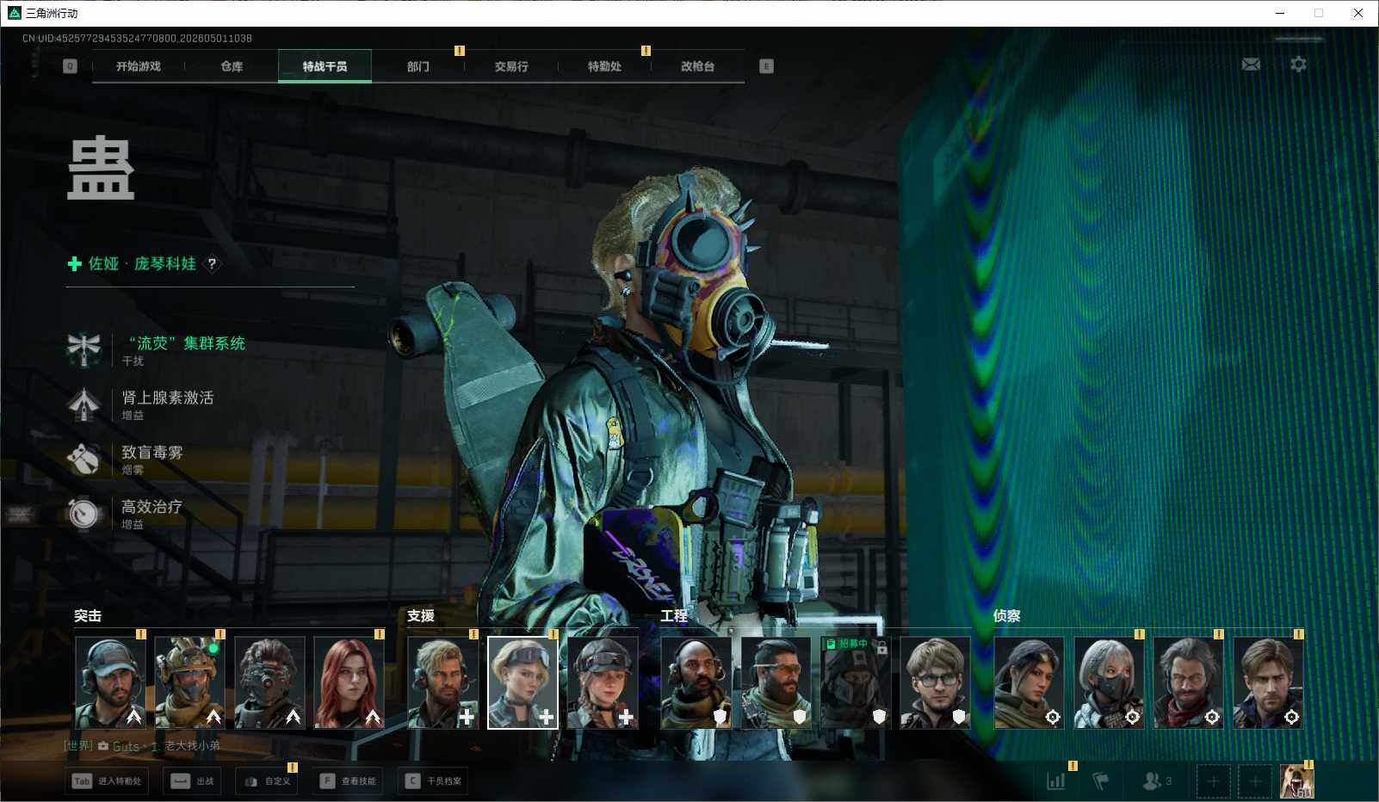Choose the blond bearded support operator
Screen dimensions: 1379x802
[x=442, y=682]
